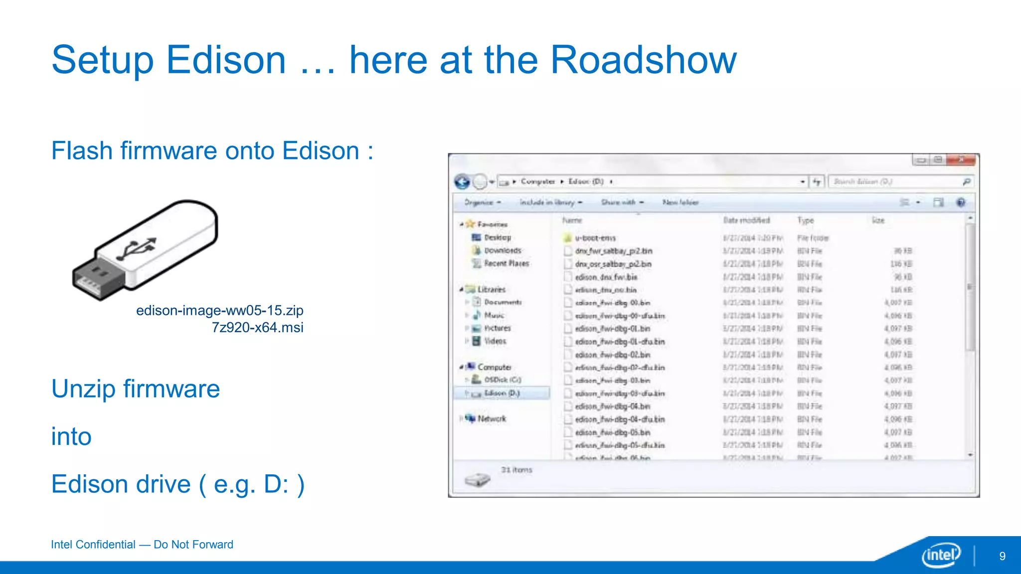Click the scroll-down arrow of file list
Viewport: 1021px width, 574px height.
(x=970, y=455)
